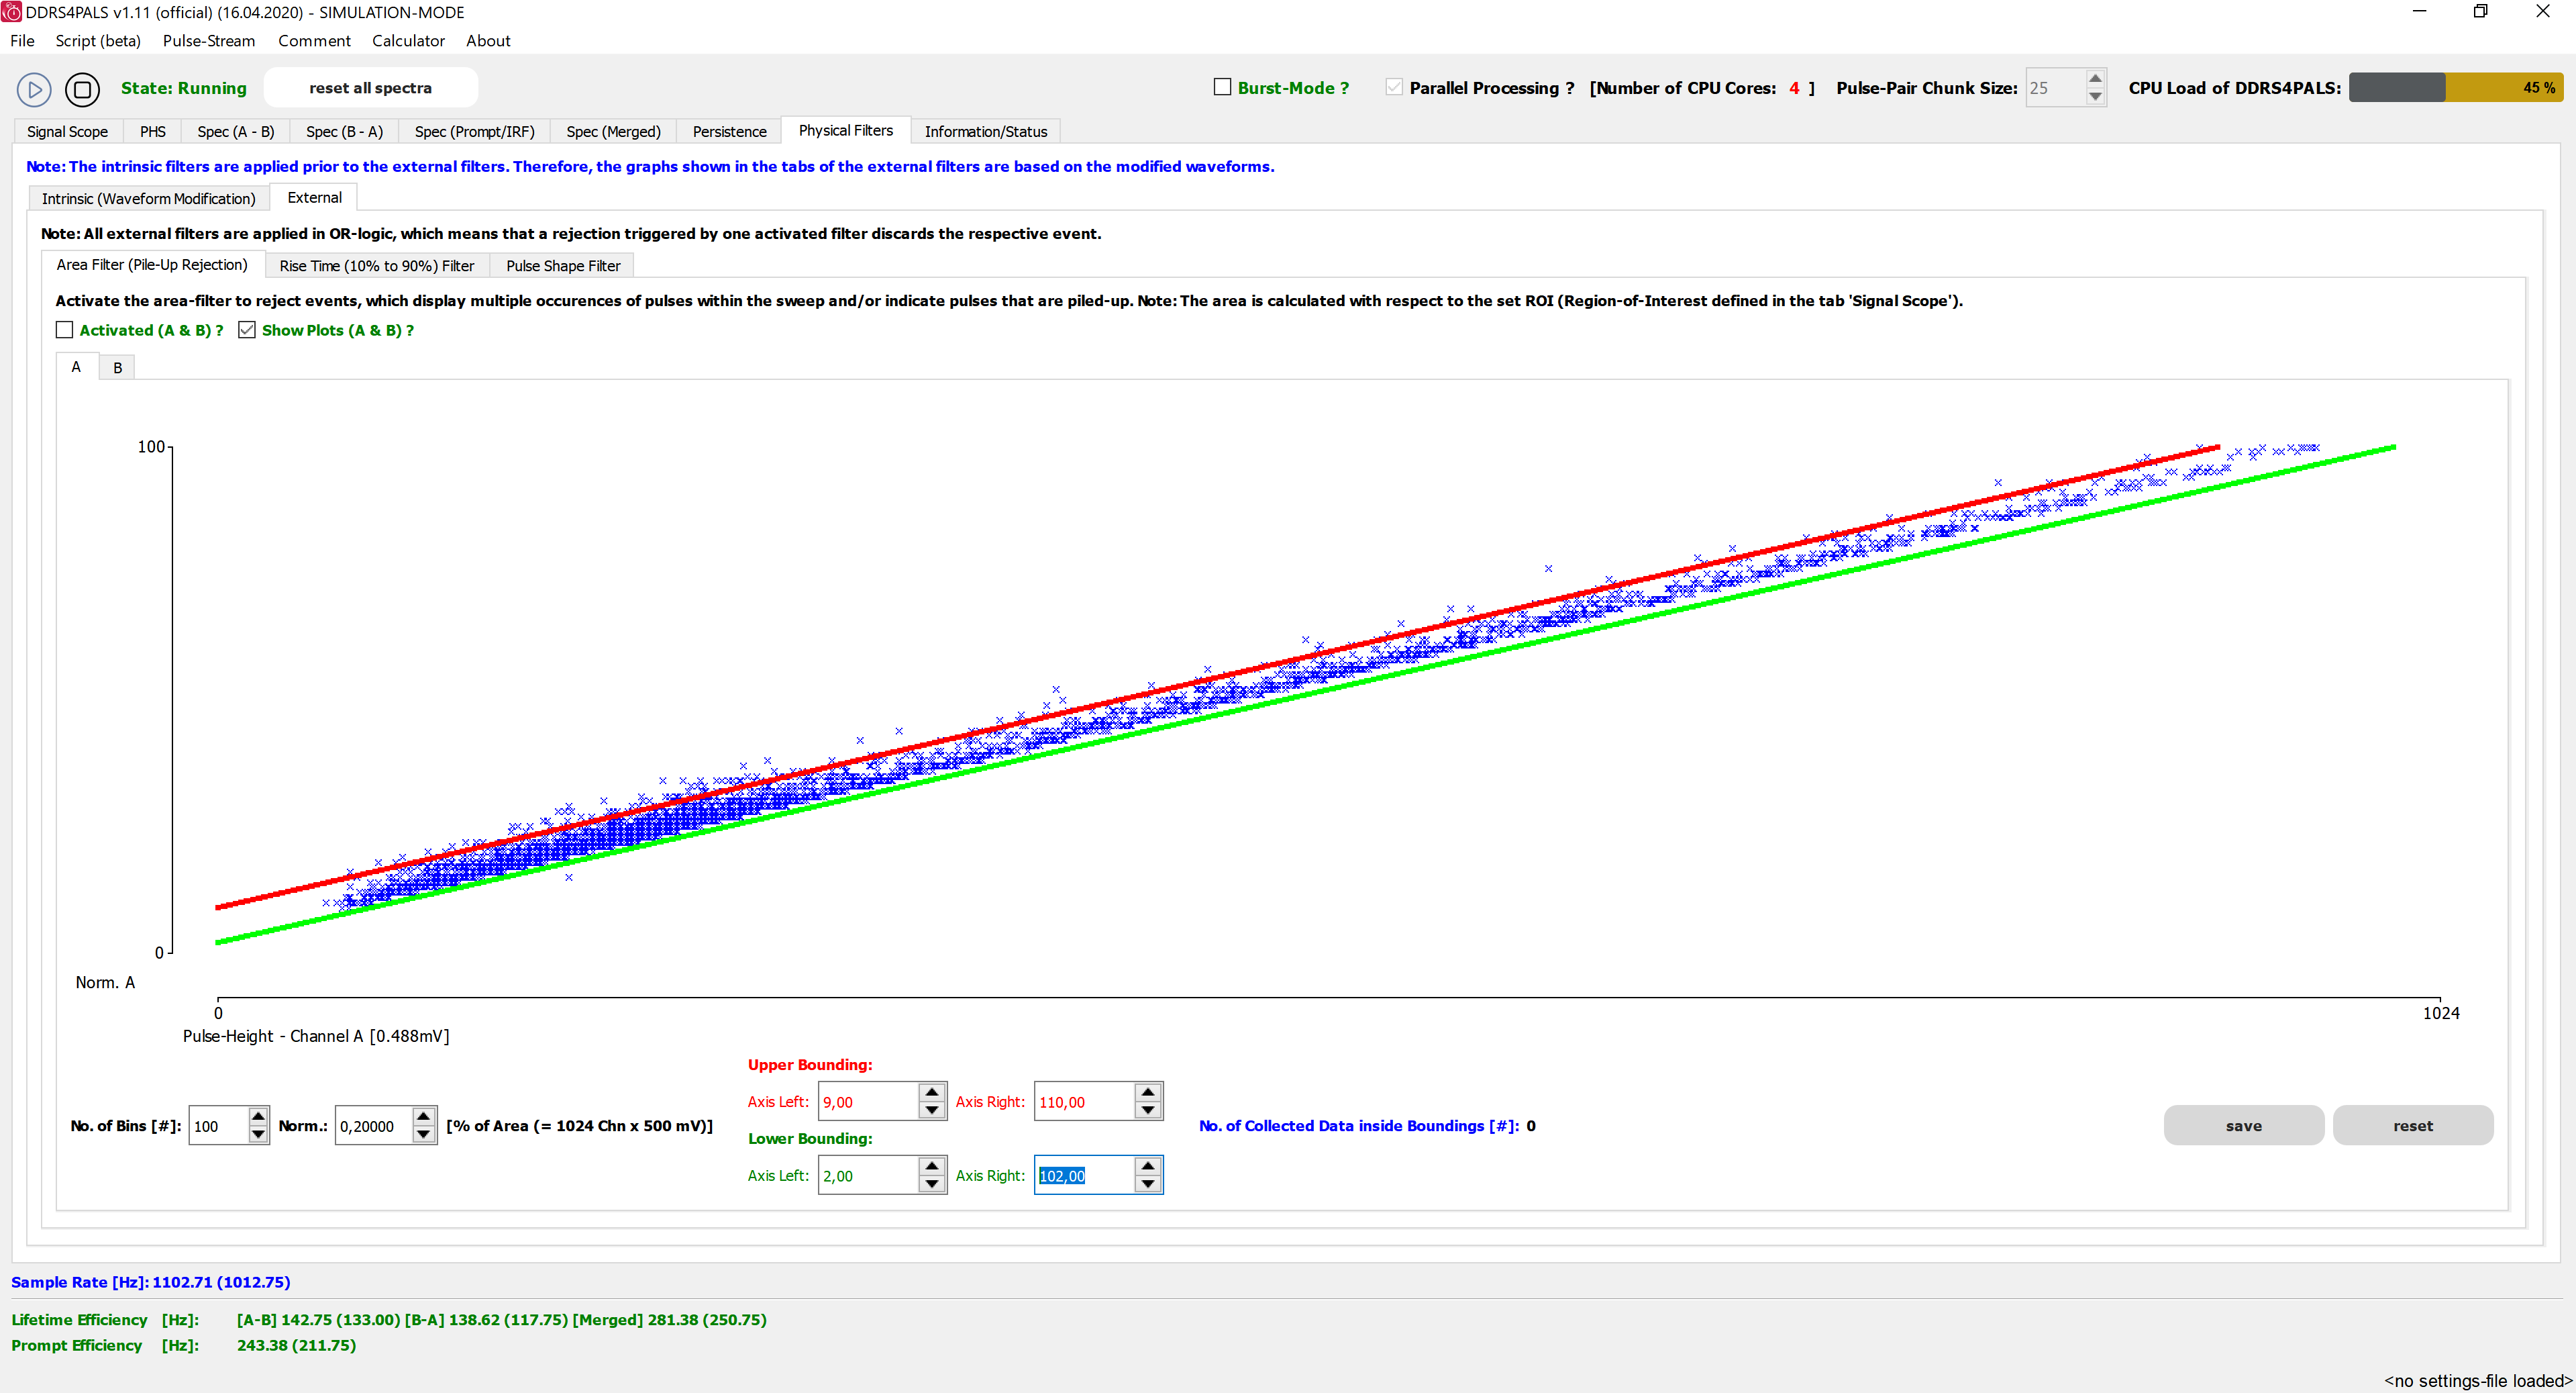Screen dimensions: 2576x1393
Task: Open the Spec (Prompt/IRF) tab
Action: click(475, 131)
